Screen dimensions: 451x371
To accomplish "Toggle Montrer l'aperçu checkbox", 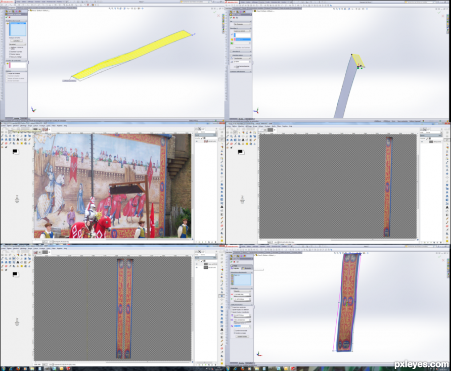I will click(10, 54).
